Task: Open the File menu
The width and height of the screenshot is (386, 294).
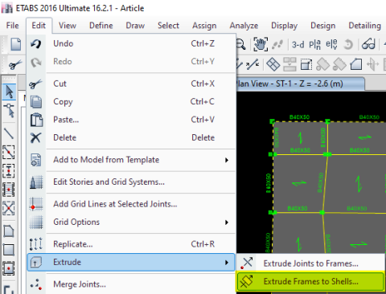Action: pyautogui.click(x=12, y=26)
